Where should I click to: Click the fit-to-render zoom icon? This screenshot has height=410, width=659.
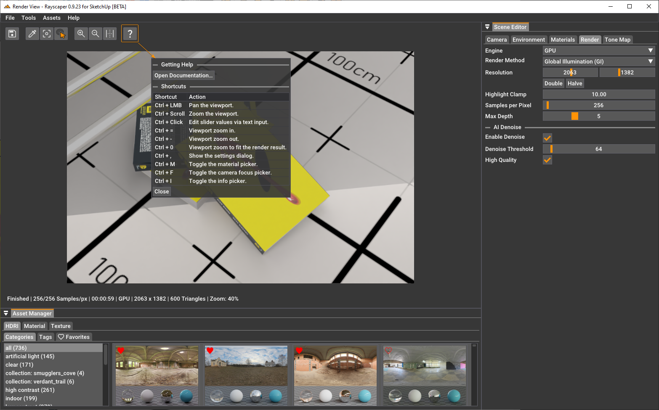[110, 34]
